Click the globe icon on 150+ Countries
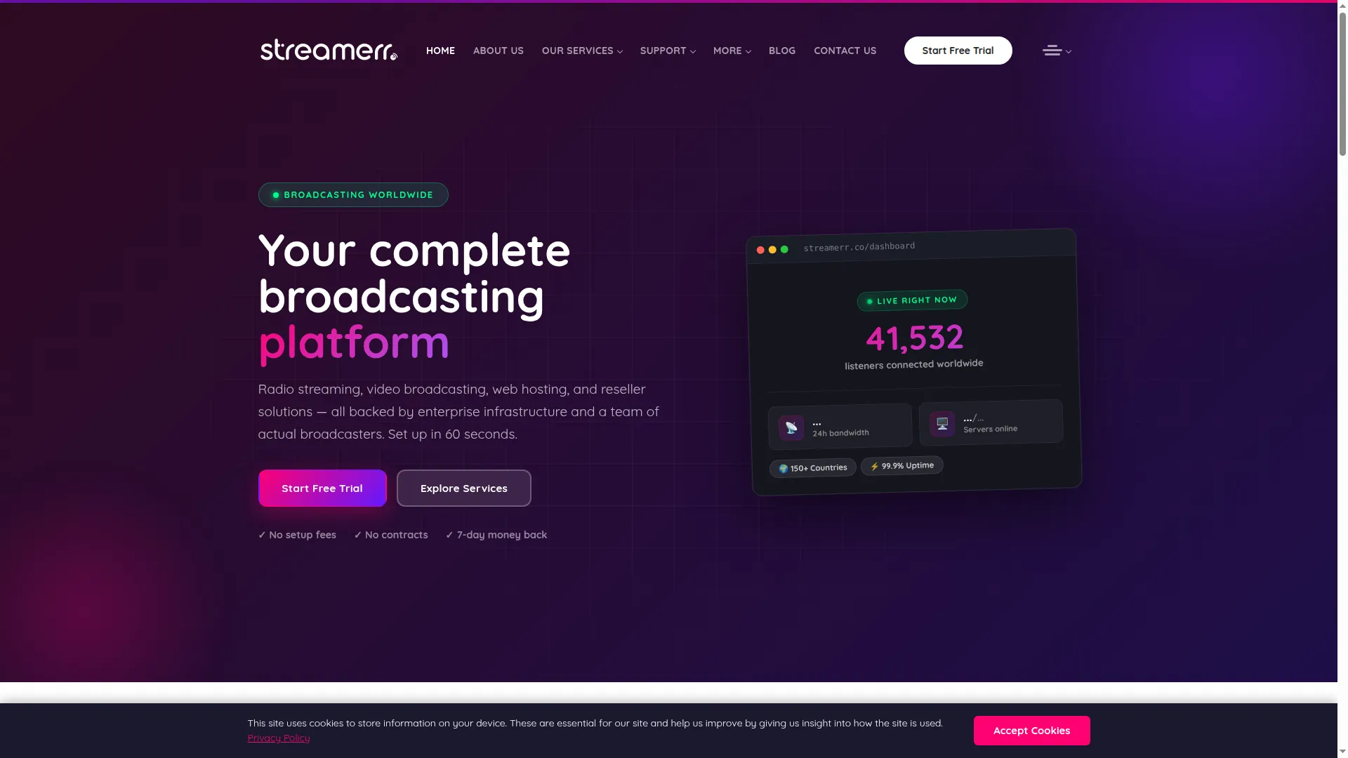1348x758 pixels. pyautogui.click(x=784, y=469)
